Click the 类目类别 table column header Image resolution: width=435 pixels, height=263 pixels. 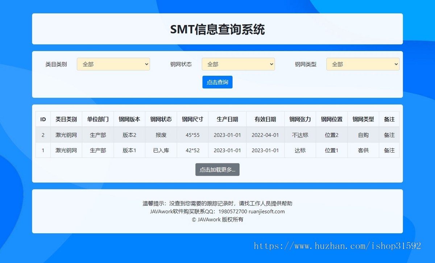tap(66, 119)
